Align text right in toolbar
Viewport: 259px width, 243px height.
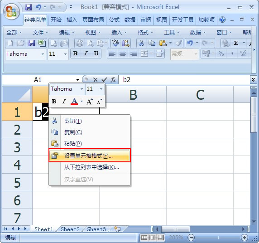click(133, 53)
